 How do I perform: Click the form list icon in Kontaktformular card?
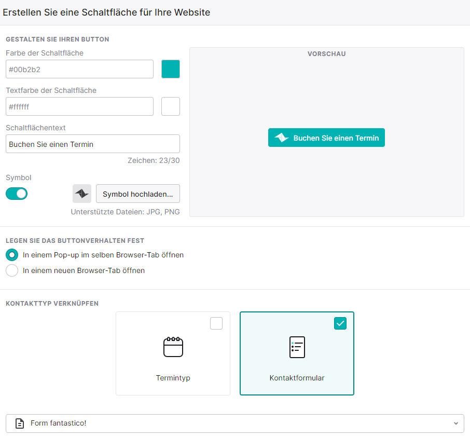[297, 347]
